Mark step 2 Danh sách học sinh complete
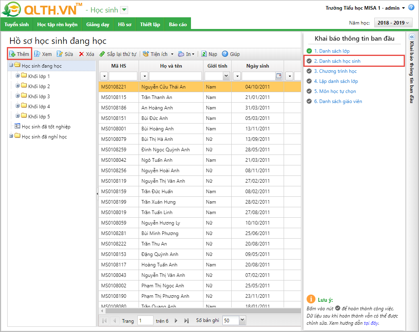Image resolution: width=419 pixels, height=332 pixels. 309,61
